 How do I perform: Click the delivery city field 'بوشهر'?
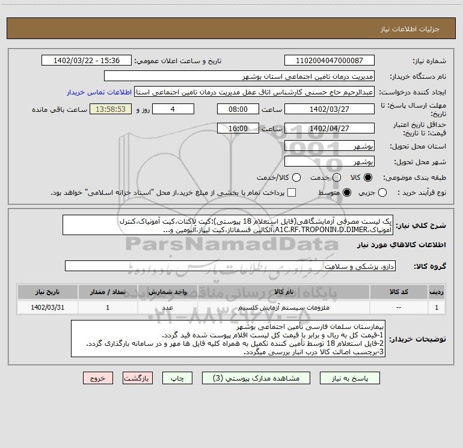(330, 161)
